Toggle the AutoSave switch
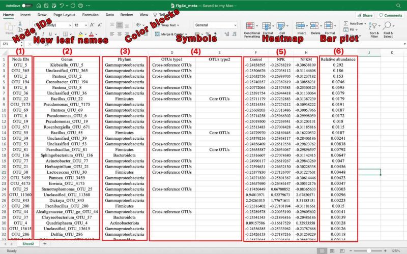 [x=27, y=6]
